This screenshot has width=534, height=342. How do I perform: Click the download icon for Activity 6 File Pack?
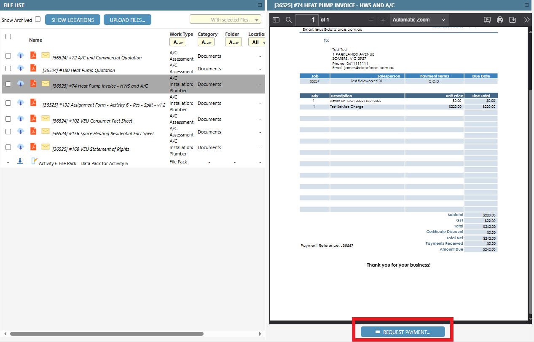(20, 161)
